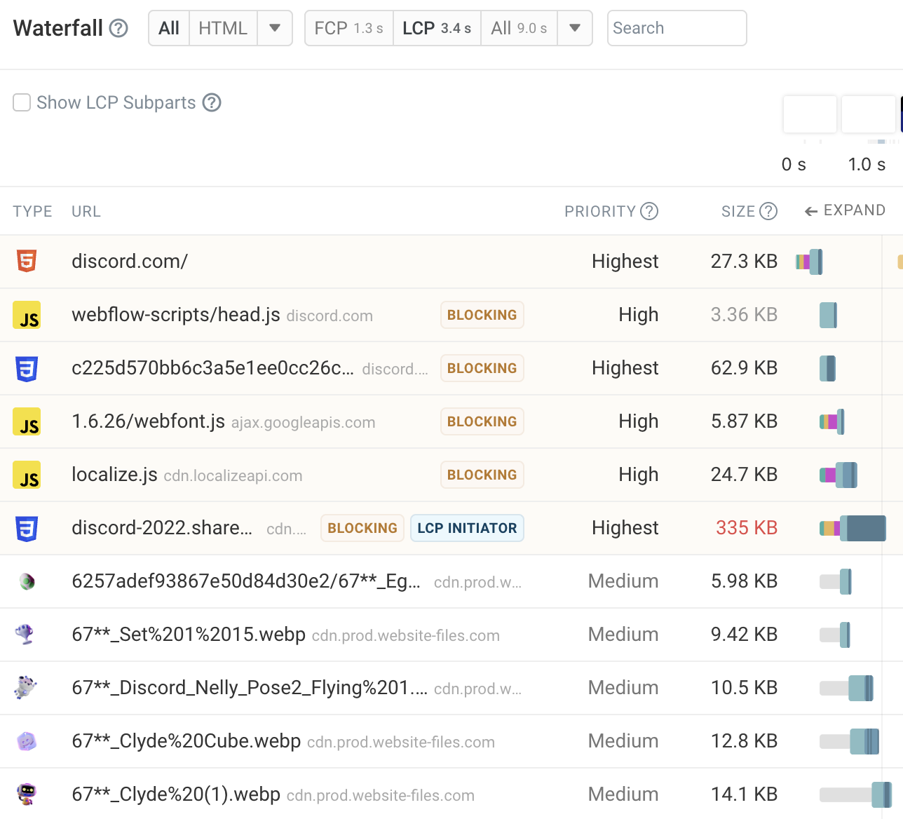
Task: Click the BLOCKING badge on localize.js
Action: pyautogui.click(x=482, y=475)
